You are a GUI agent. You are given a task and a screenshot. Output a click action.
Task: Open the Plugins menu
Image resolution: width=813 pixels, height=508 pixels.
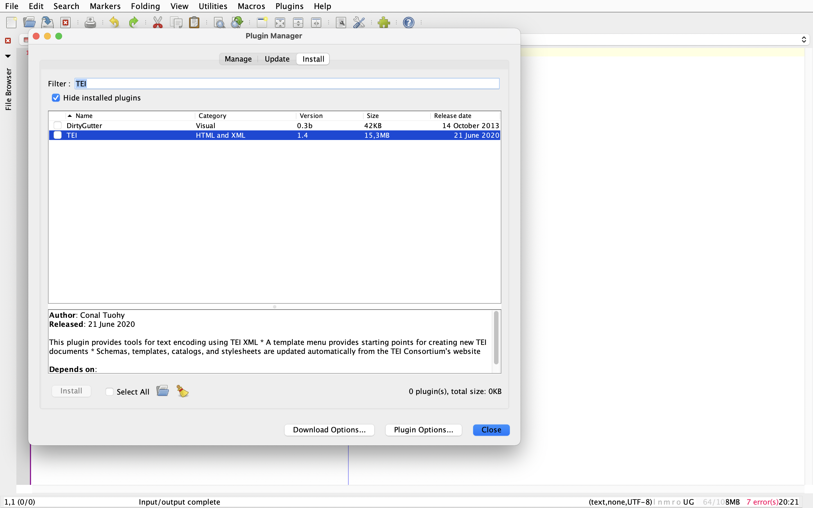(289, 6)
